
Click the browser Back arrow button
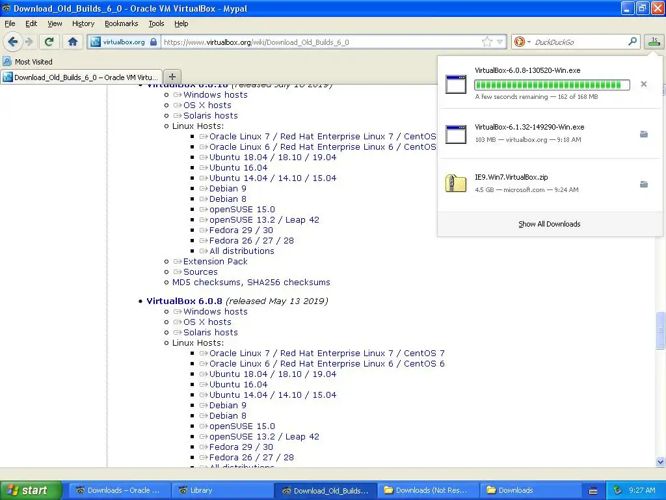pyautogui.click(x=12, y=42)
